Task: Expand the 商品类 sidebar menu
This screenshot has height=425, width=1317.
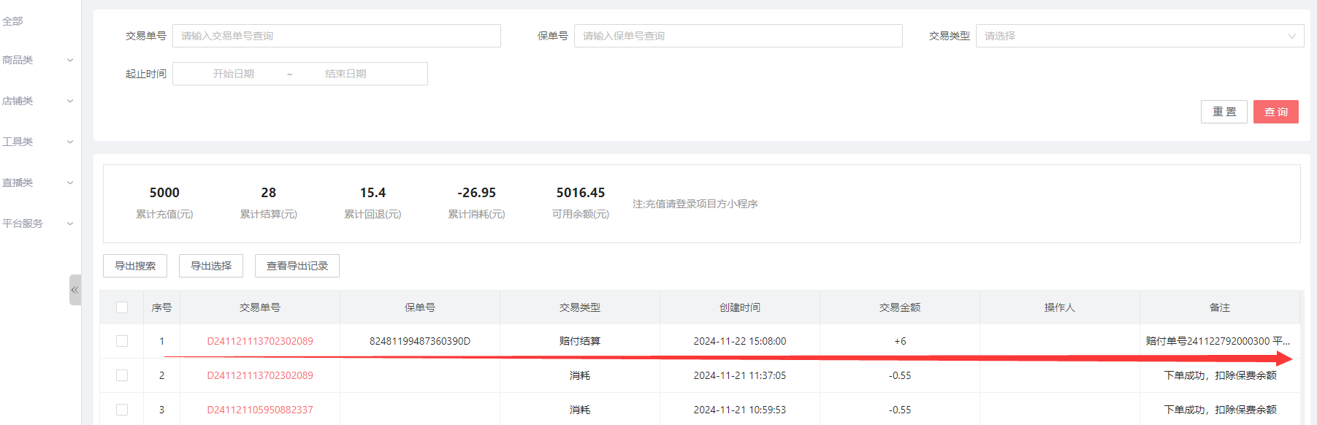Action: point(37,60)
